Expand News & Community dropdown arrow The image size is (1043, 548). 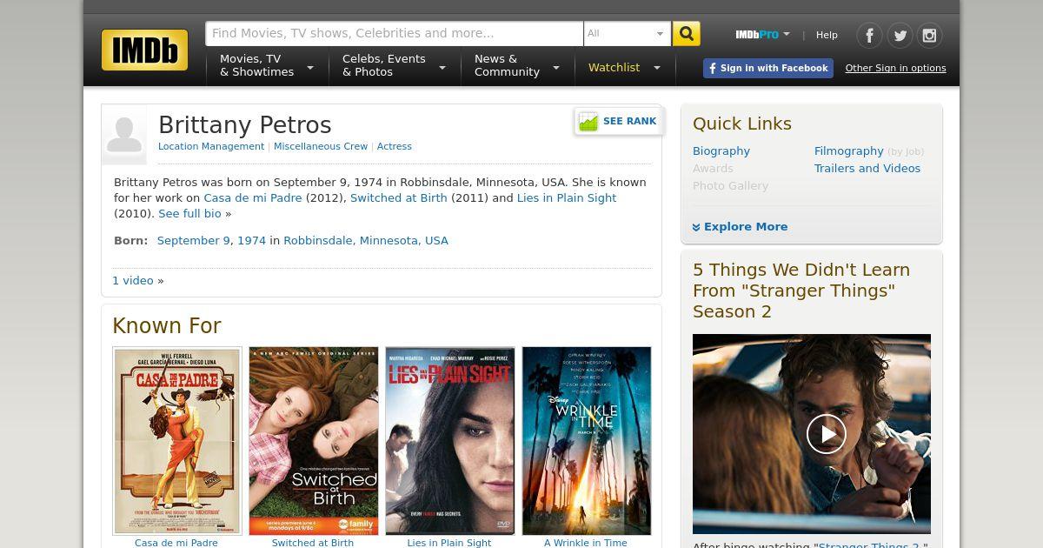coord(556,67)
